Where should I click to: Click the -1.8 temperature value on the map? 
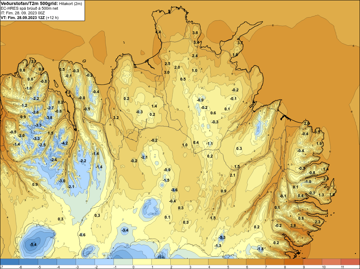(x=260, y=249)
